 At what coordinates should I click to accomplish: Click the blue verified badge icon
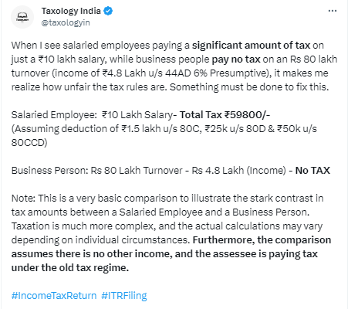[x=108, y=11]
